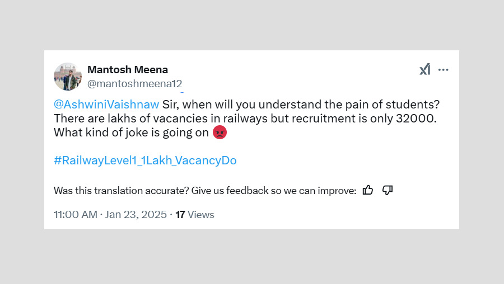Click the display name Mantosh Meena
Image resolution: width=504 pixels, height=284 pixels.
point(128,70)
